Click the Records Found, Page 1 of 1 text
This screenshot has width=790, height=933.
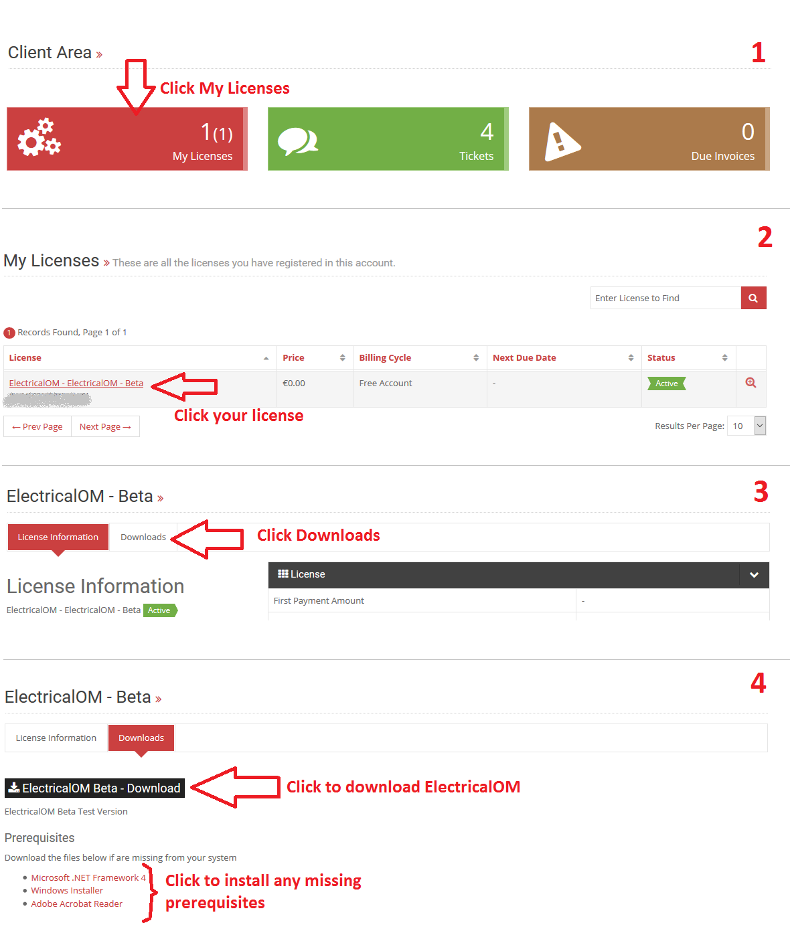72,332
